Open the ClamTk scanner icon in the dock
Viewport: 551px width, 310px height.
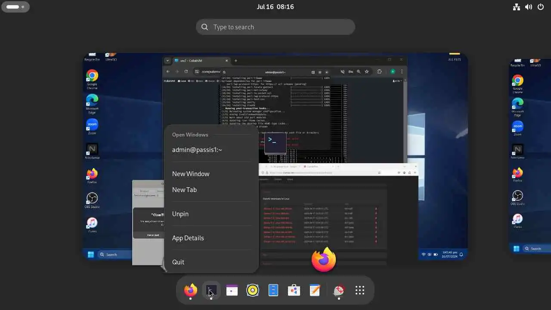tap(339, 291)
